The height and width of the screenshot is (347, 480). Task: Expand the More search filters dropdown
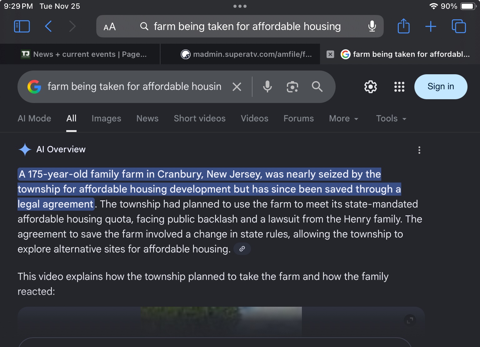pyautogui.click(x=343, y=119)
